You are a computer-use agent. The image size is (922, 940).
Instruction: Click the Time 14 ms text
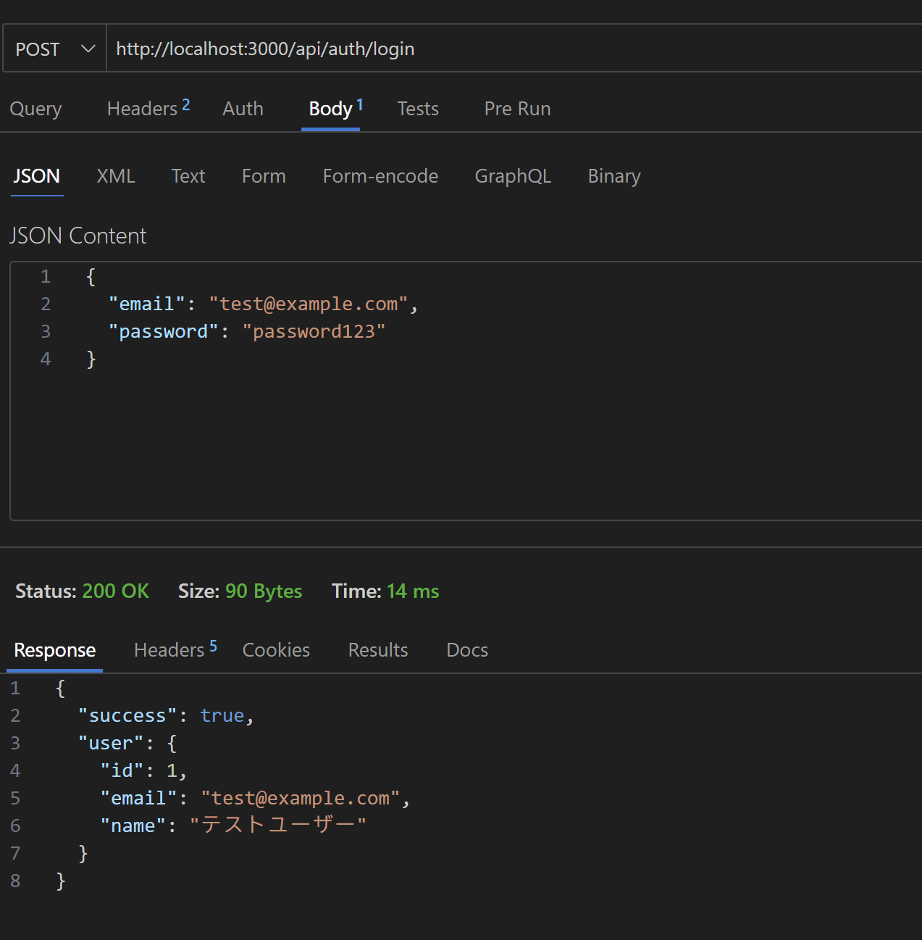385,591
